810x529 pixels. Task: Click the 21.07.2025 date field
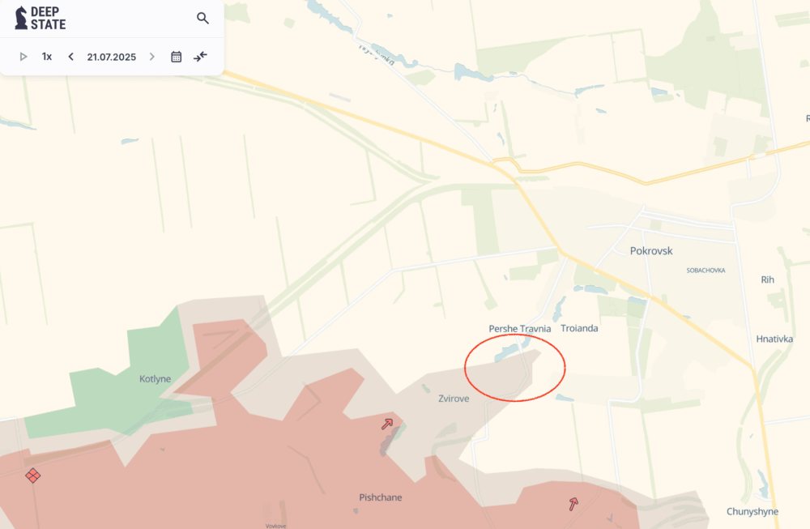112,57
